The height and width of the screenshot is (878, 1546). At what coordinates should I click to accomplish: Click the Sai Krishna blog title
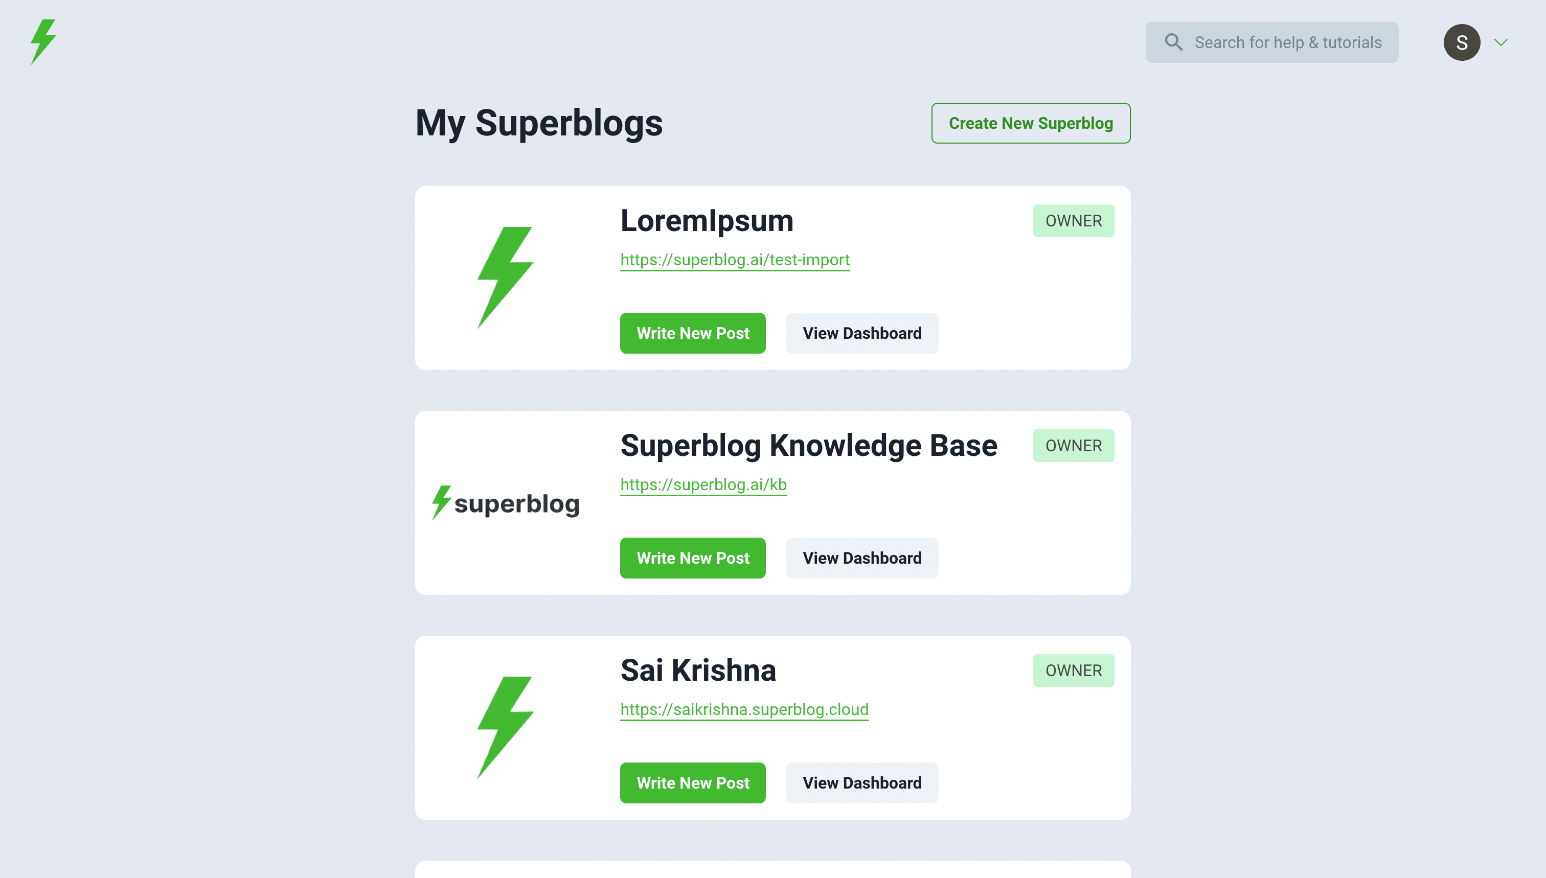[698, 670]
